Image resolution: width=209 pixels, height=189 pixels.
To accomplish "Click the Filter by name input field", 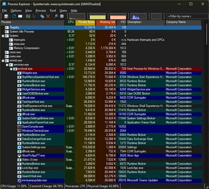I will pos(186,16).
